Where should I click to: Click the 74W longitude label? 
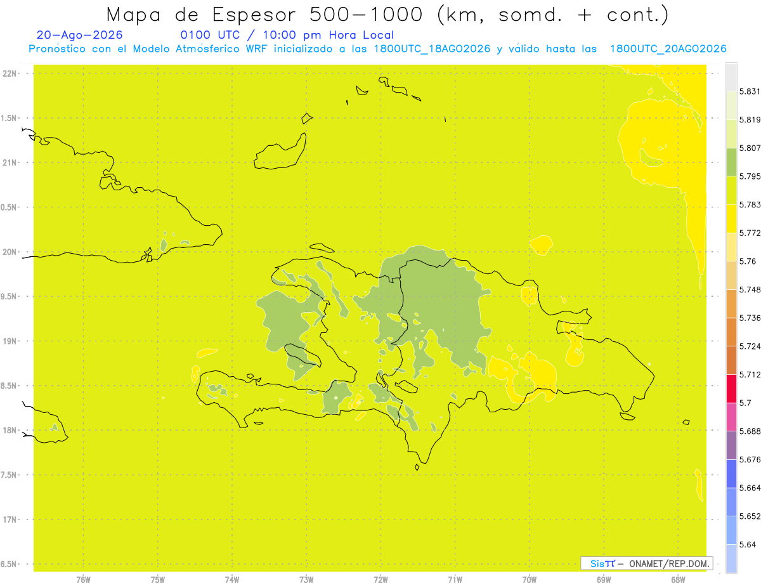point(232,580)
